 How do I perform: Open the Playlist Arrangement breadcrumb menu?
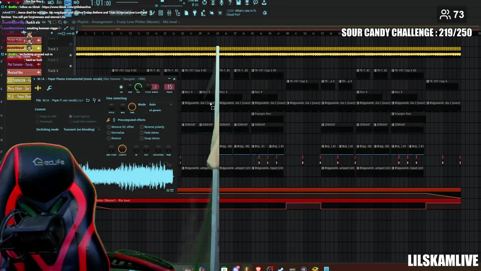(95, 22)
